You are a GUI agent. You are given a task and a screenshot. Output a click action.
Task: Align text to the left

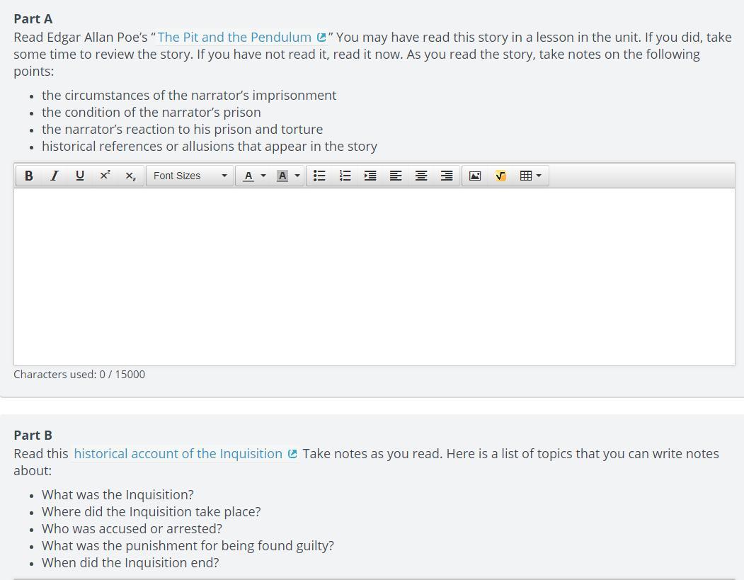396,176
